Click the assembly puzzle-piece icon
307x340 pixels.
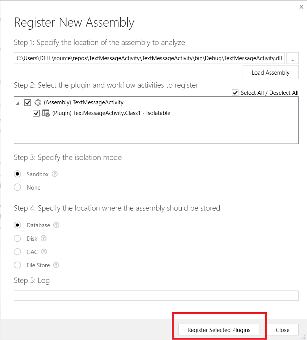point(37,102)
